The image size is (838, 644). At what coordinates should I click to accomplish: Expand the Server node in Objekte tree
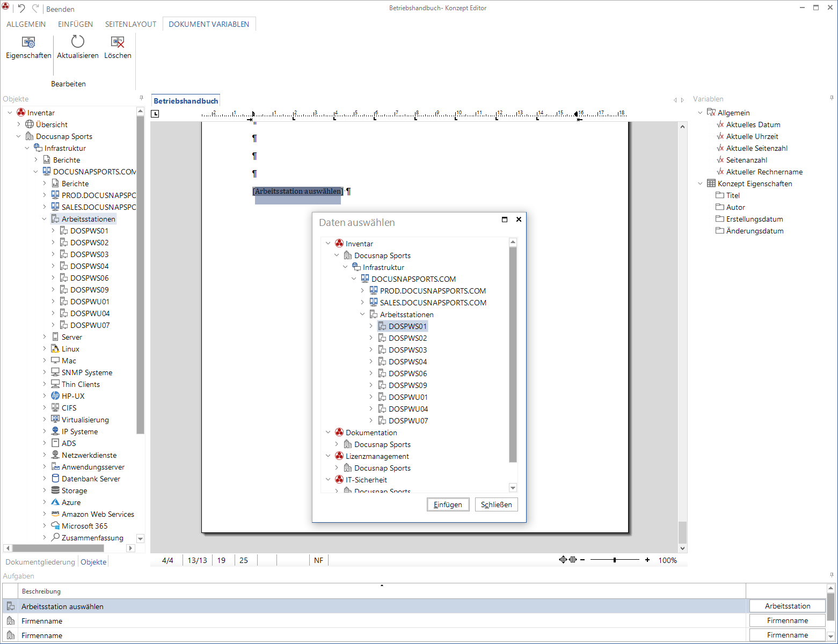(x=45, y=337)
